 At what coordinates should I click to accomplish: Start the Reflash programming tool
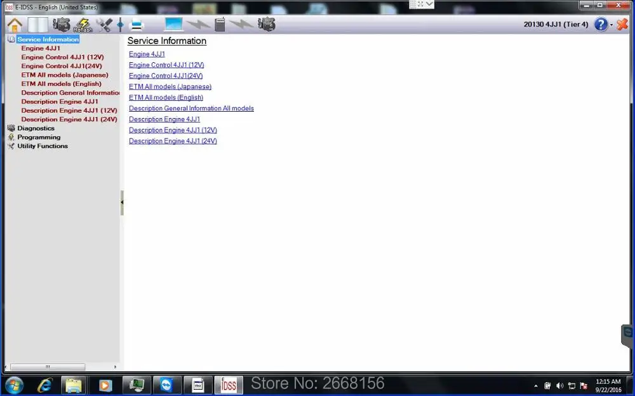83,25
